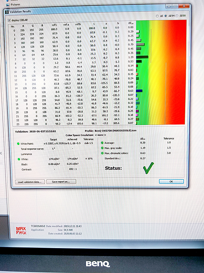Screen dimensions: 204x273
Task: Click the achieved black 0.25 cd/m²
Action: click(x=73, y=164)
